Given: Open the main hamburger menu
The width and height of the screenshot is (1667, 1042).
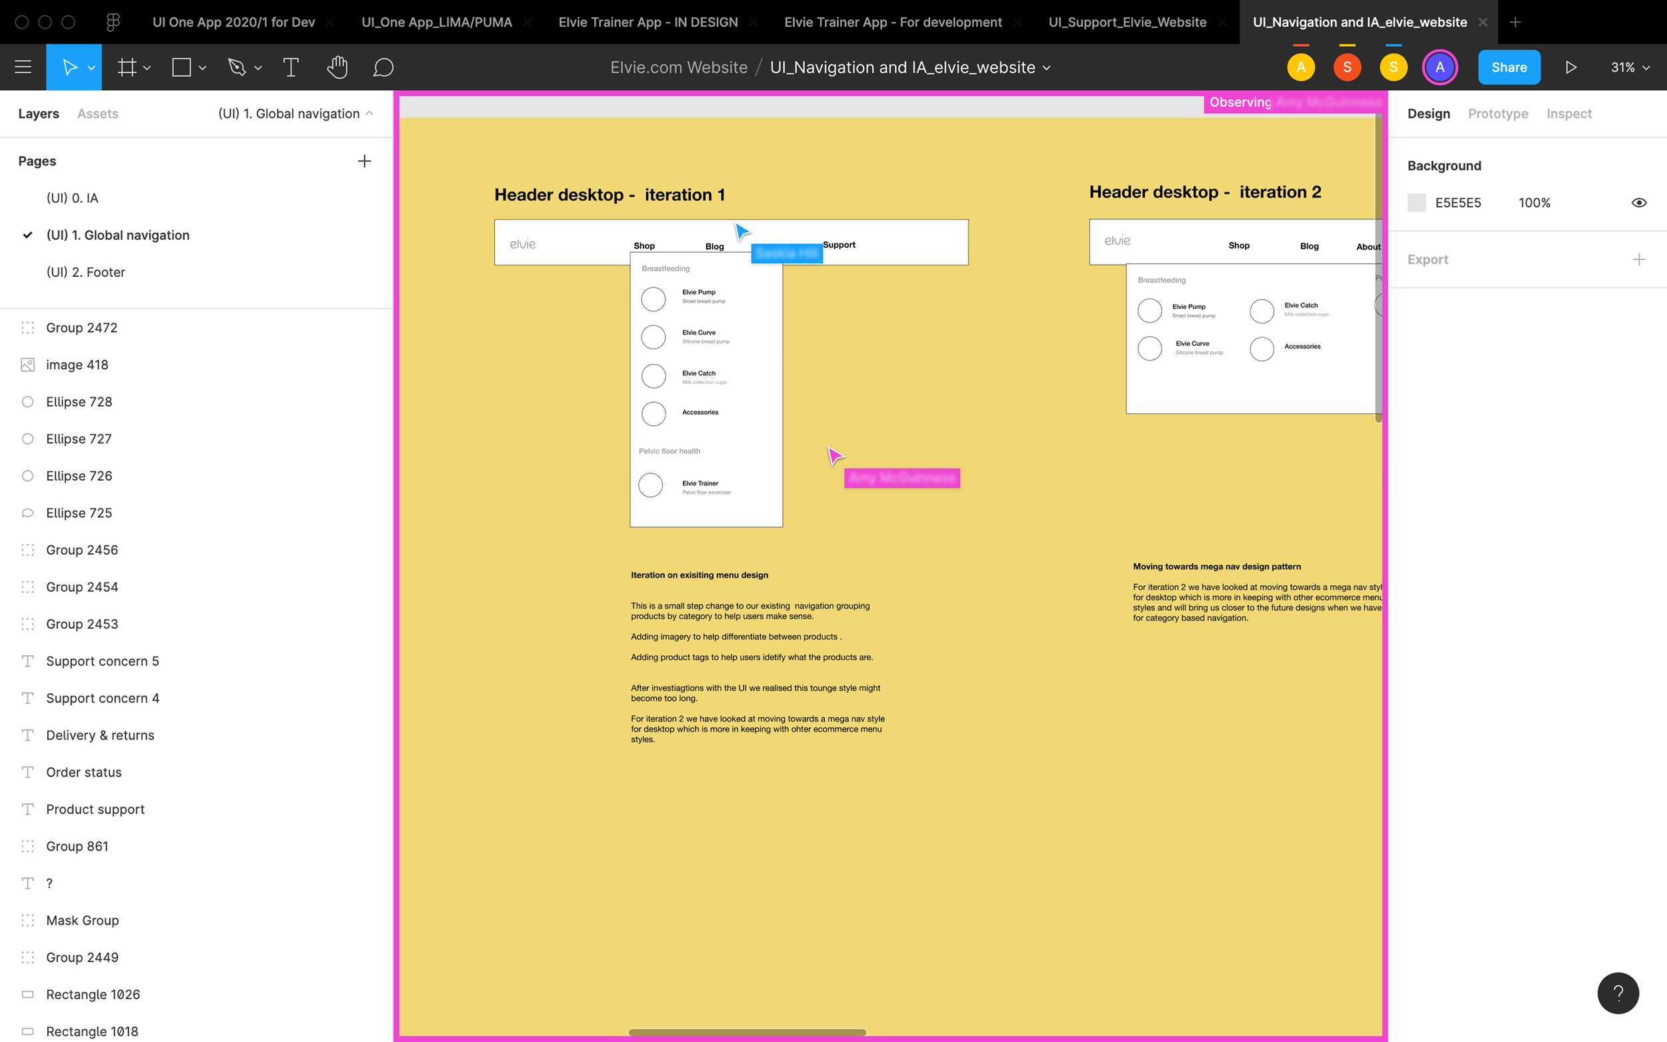Looking at the screenshot, I should (x=23, y=67).
